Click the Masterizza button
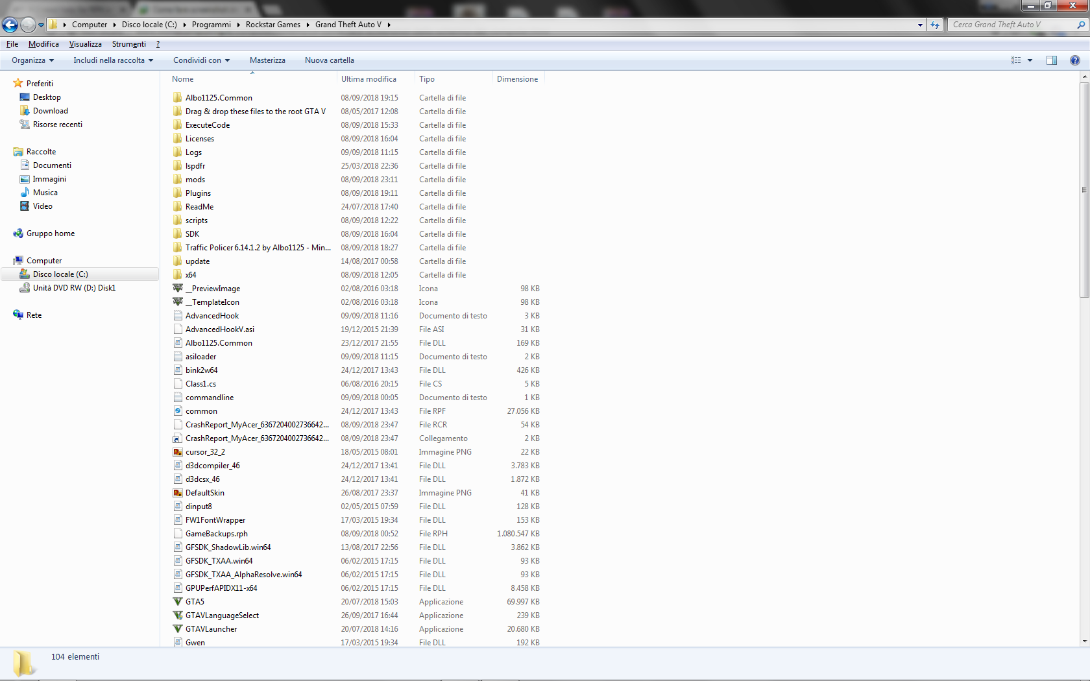 pos(267,60)
